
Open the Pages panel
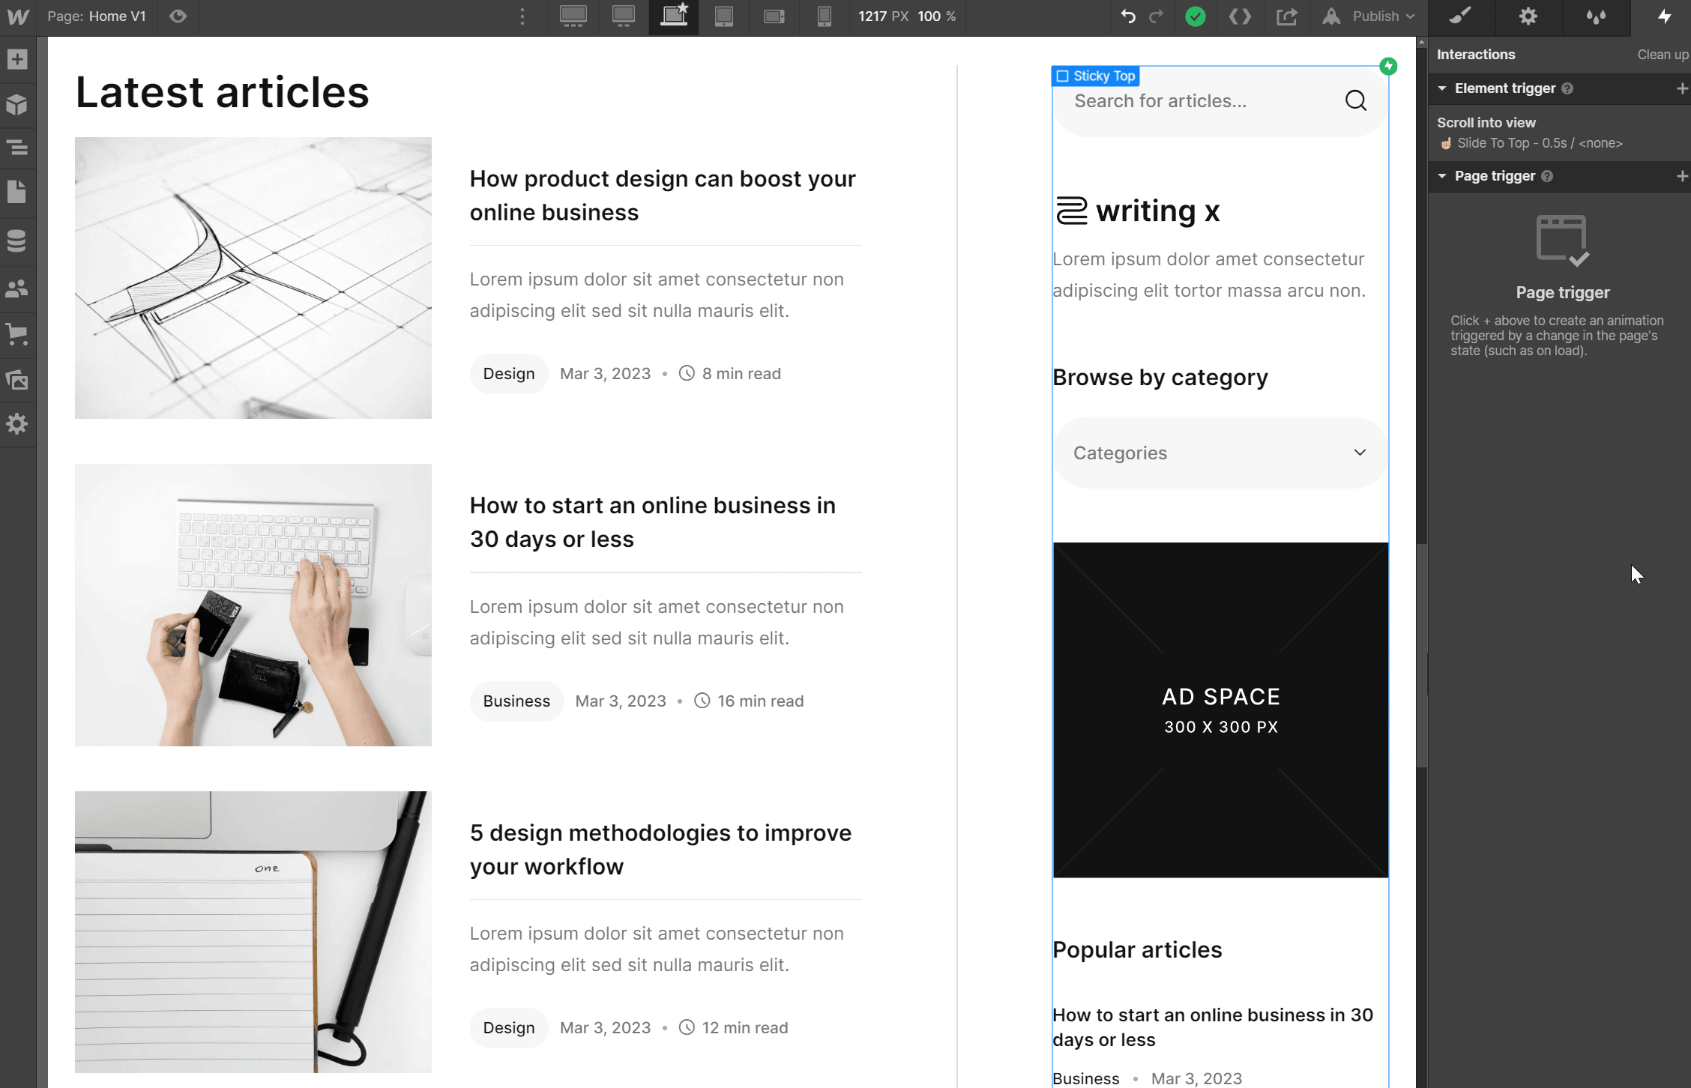click(x=18, y=192)
